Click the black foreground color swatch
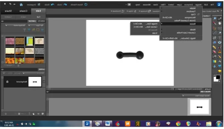The width and height of the screenshot is (224, 129). [x=218, y=77]
